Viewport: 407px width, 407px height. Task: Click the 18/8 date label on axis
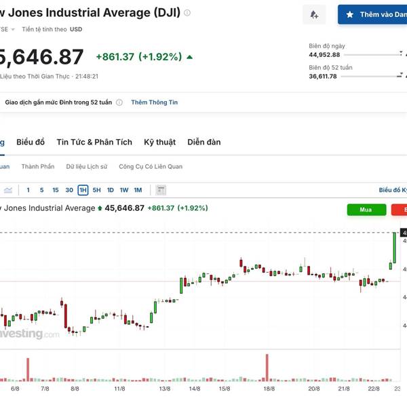point(269,389)
